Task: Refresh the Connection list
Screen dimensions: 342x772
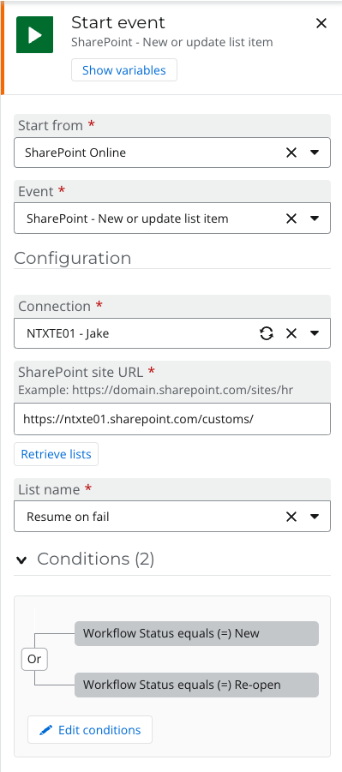Action: [267, 333]
